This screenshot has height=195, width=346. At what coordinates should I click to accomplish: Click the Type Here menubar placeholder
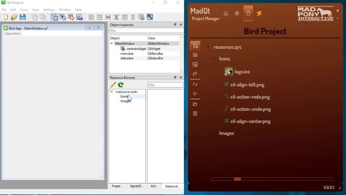pos(12,34)
